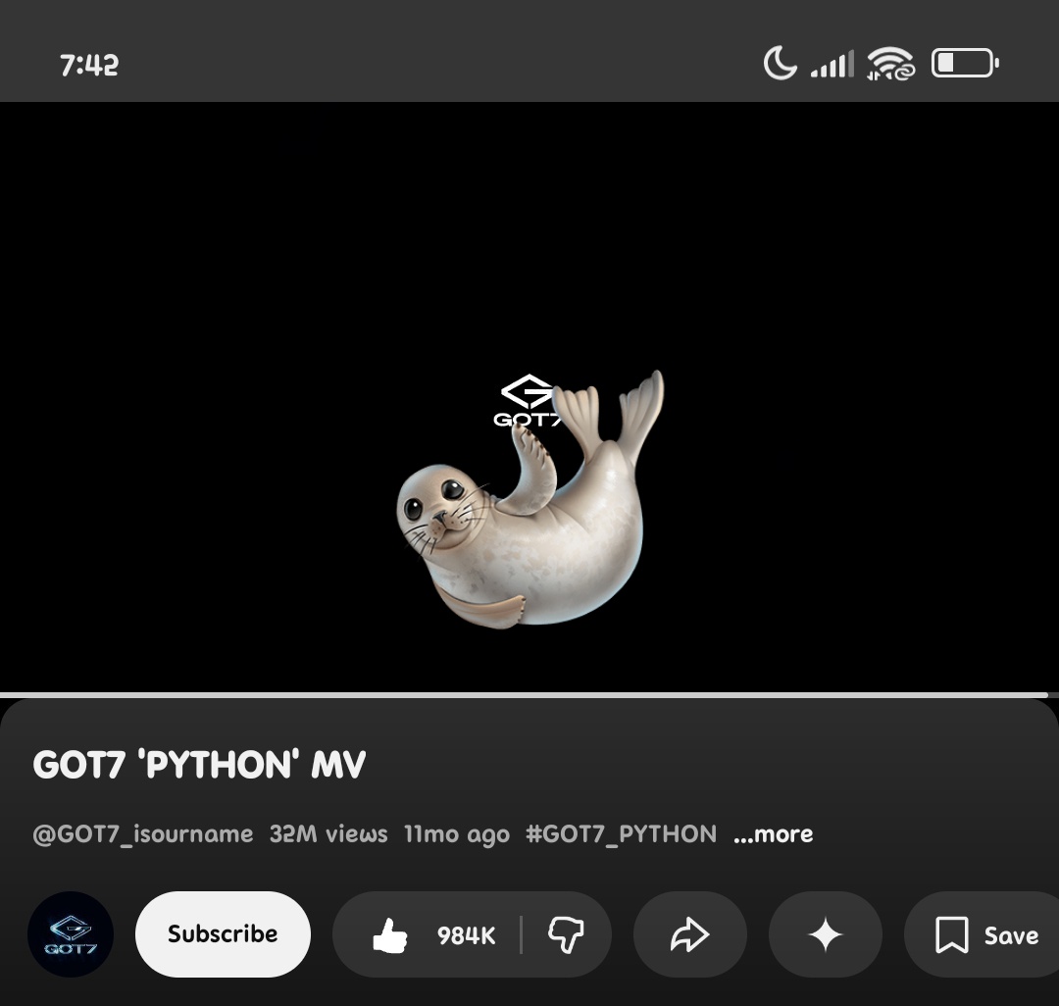Open the sparkle AI ask button
The width and height of the screenshot is (1059, 1006).
(x=826, y=935)
